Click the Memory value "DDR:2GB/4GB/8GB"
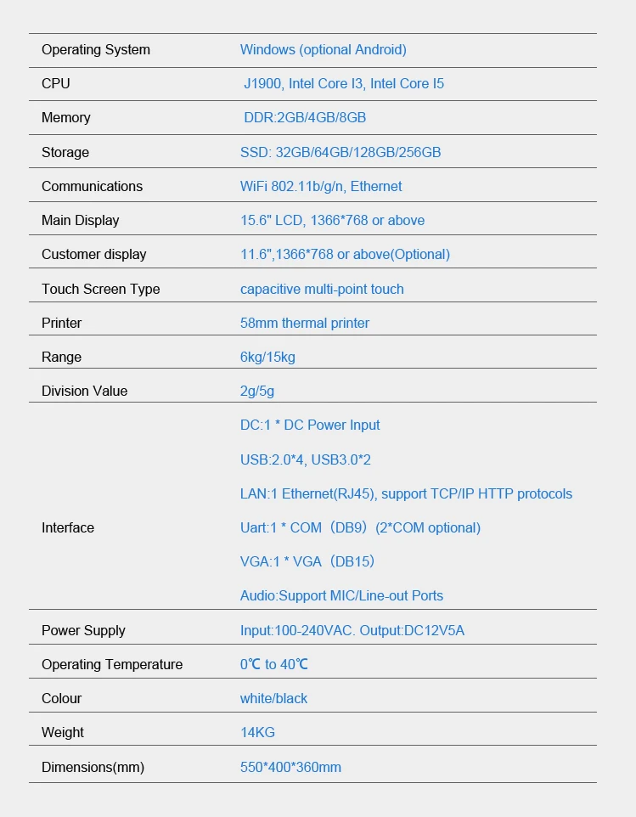This screenshot has width=636, height=817. tap(305, 118)
